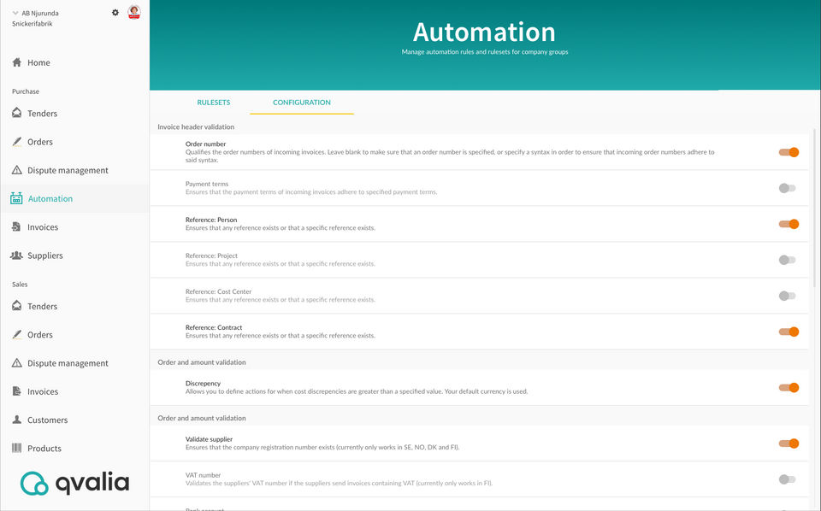821x511 pixels.
Task: Click the Purchase Invoices document icon
Action: (17, 226)
